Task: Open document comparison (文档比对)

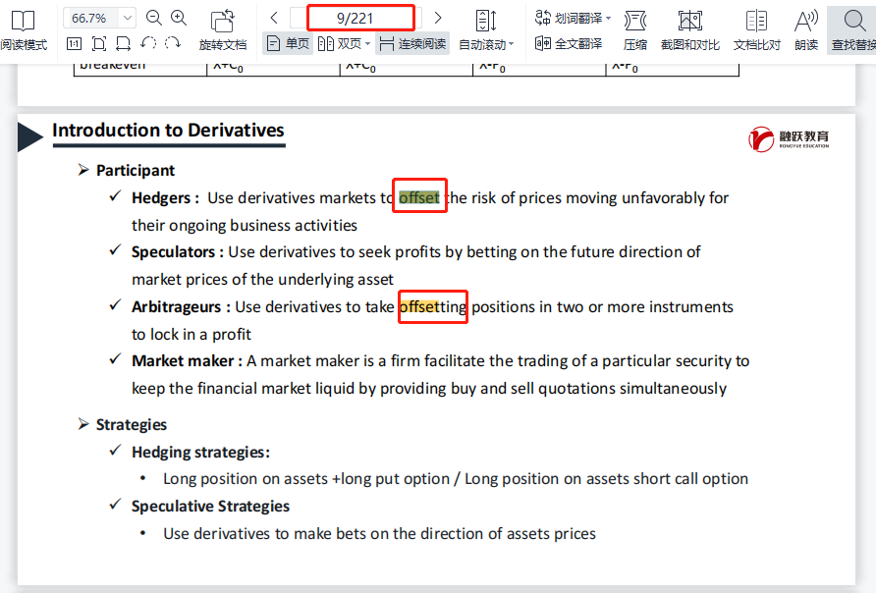Action: [x=756, y=29]
